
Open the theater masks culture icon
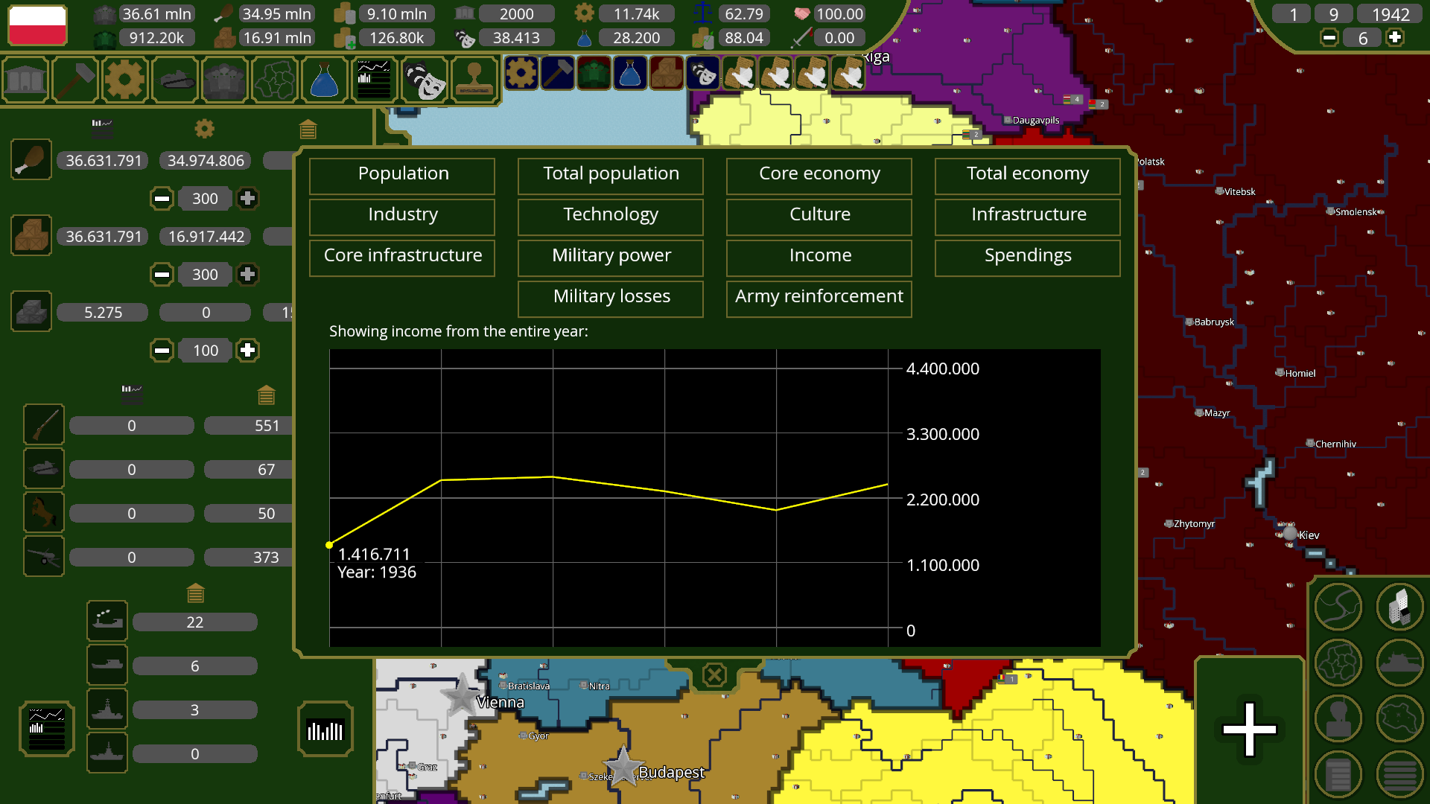point(424,79)
